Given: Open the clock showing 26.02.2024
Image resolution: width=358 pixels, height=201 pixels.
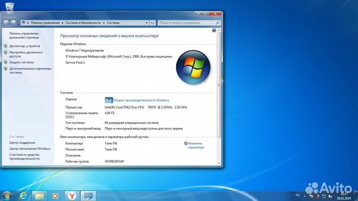Looking at the screenshot, I should pyautogui.click(x=344, y=196).
